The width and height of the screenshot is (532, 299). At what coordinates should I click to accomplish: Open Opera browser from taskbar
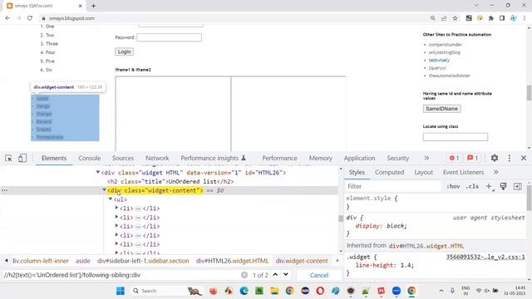coord(320,291)
